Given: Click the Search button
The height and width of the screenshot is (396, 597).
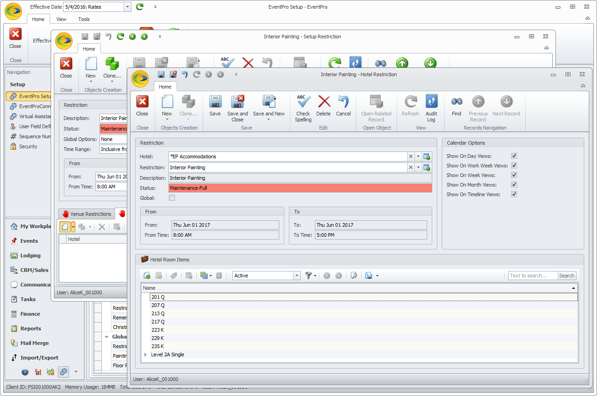Looking at the screenshot, I should point(567,276).
